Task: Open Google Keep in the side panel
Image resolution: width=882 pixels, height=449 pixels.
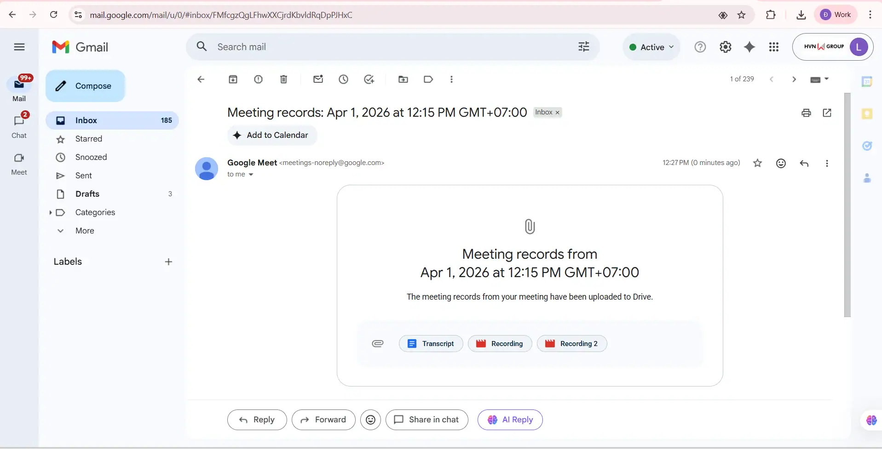Action: point(868,114)
